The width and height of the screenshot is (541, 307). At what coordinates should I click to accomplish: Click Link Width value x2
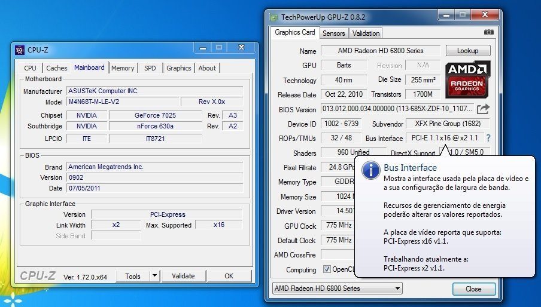[x=116, y=225]
